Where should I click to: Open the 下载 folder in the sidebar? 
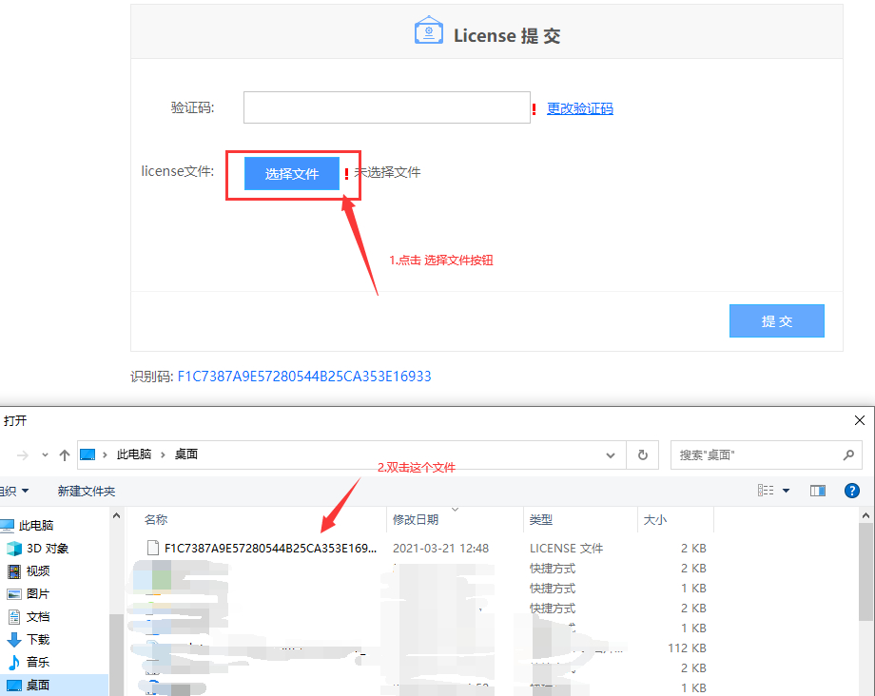pos(38,639)
